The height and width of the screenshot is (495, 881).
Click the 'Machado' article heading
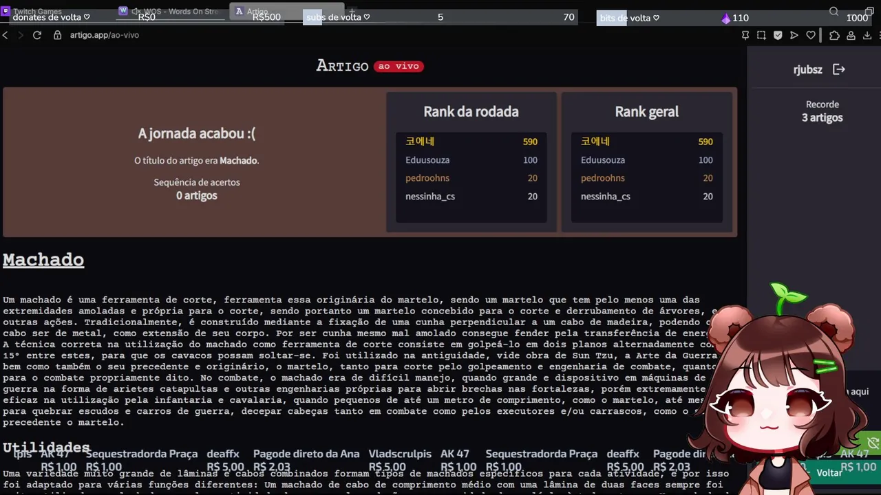pyautogui.click(x=43, y=260)
